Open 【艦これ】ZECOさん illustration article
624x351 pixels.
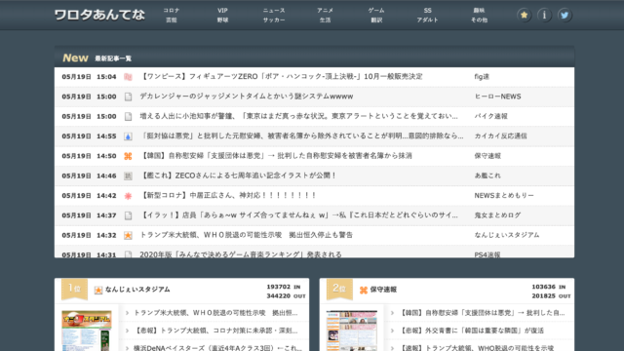pos(238,175)
